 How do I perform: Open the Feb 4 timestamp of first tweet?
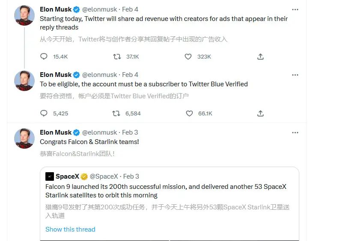pyautogui.click(x=130, y=9)
